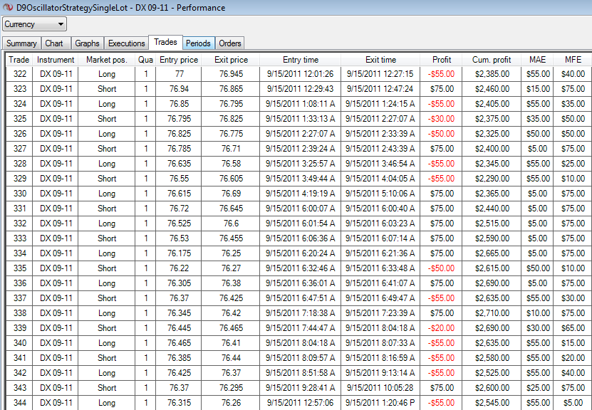Select exit time 9/15/2011 2:43:39 A
The image size is (592, 410).
click(x=380, y=149)
